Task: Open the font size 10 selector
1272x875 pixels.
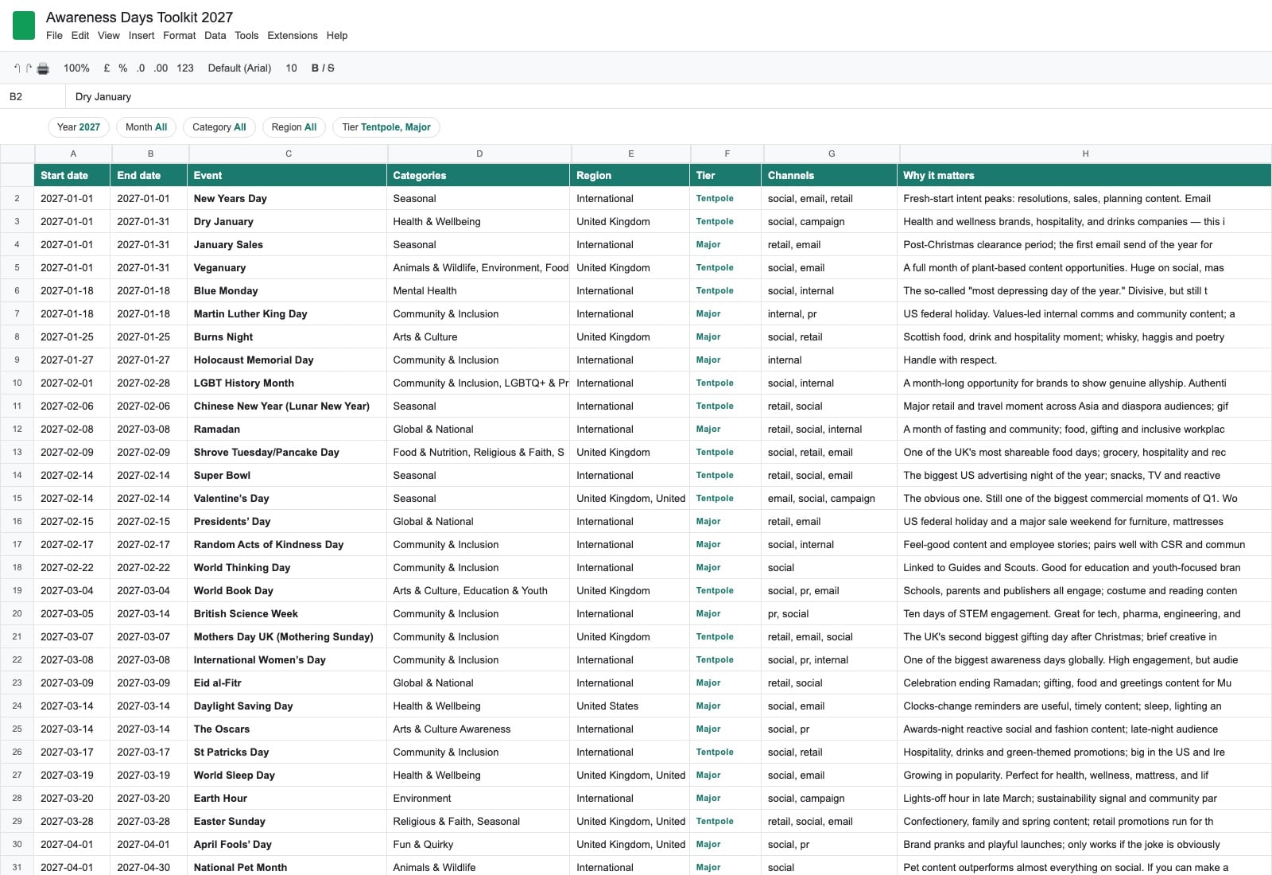Action: coord(291,68)
